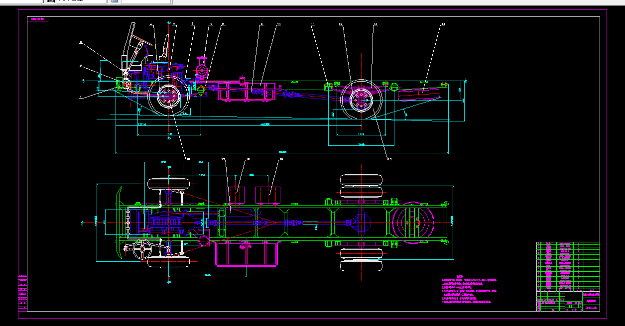Click the drawing title block at bottom-right
Viewport: 625px width, 326px height.
tap(568, 301)
